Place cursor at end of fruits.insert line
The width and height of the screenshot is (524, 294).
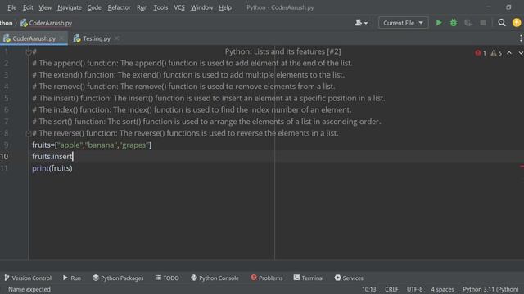(73, 156)
